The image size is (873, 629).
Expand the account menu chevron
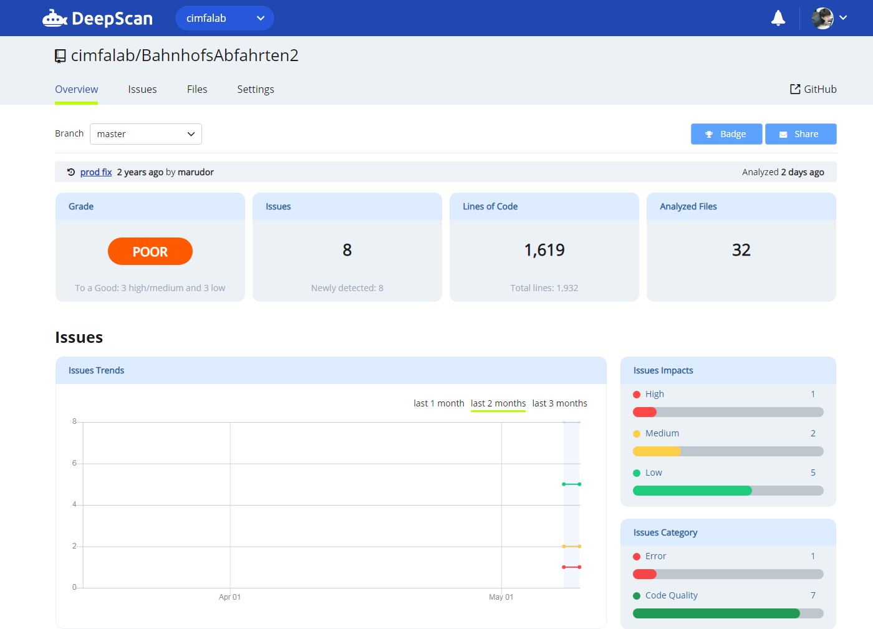[843, 18]
